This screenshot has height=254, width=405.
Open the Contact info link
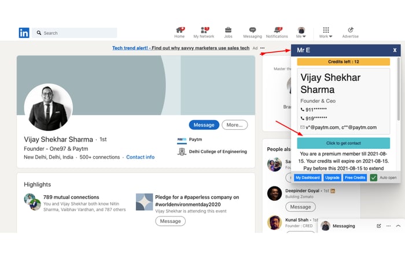[140, 157]
